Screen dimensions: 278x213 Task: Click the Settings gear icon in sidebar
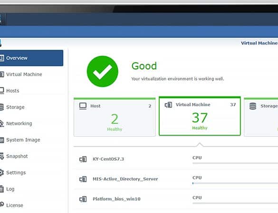(x=1, y=173)
